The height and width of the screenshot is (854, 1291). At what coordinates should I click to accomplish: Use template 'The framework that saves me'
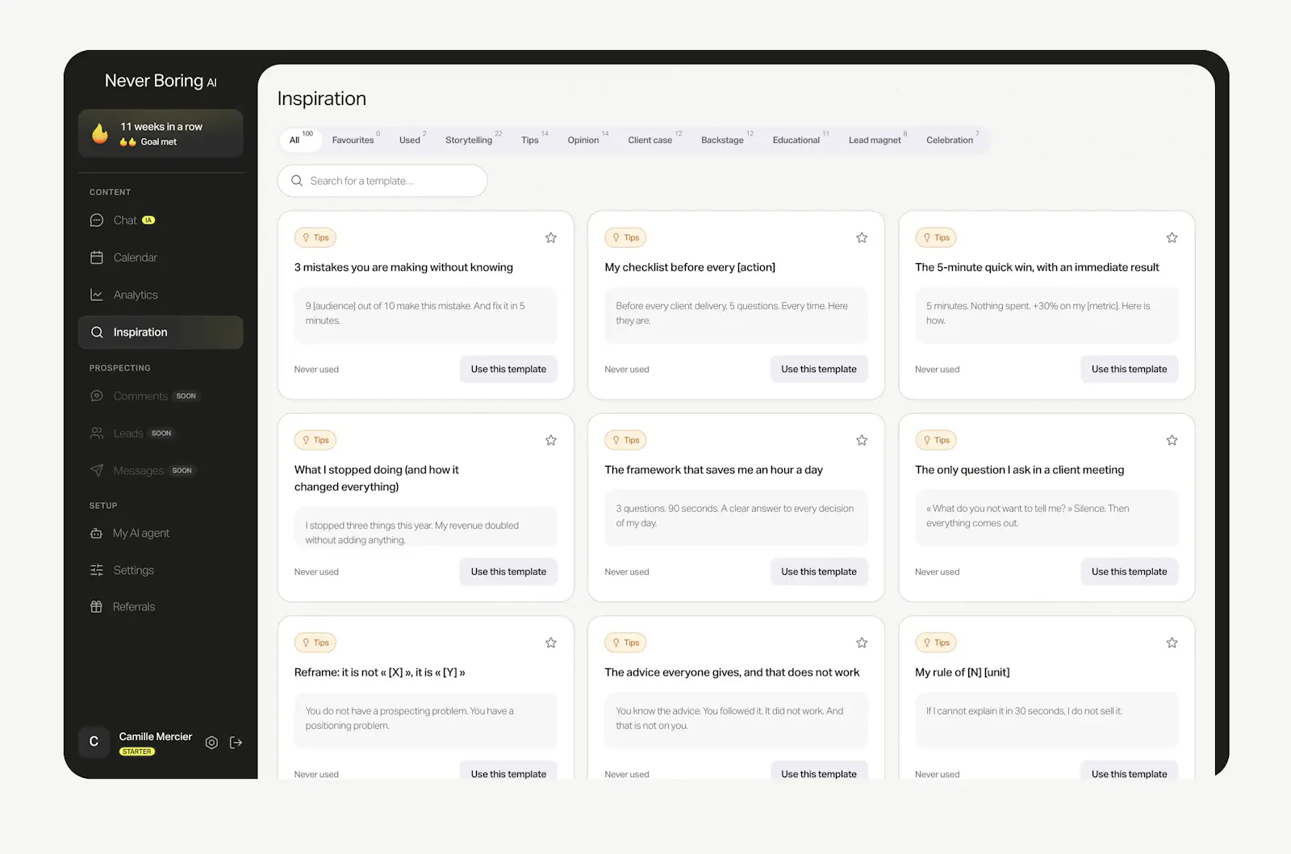pos(819,571)
